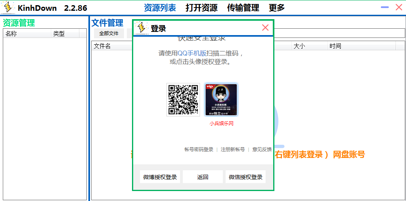This screenshot has width=406, height=201.
Task: Click the 小兵娱乐网 account name
Action: point(221,124)
